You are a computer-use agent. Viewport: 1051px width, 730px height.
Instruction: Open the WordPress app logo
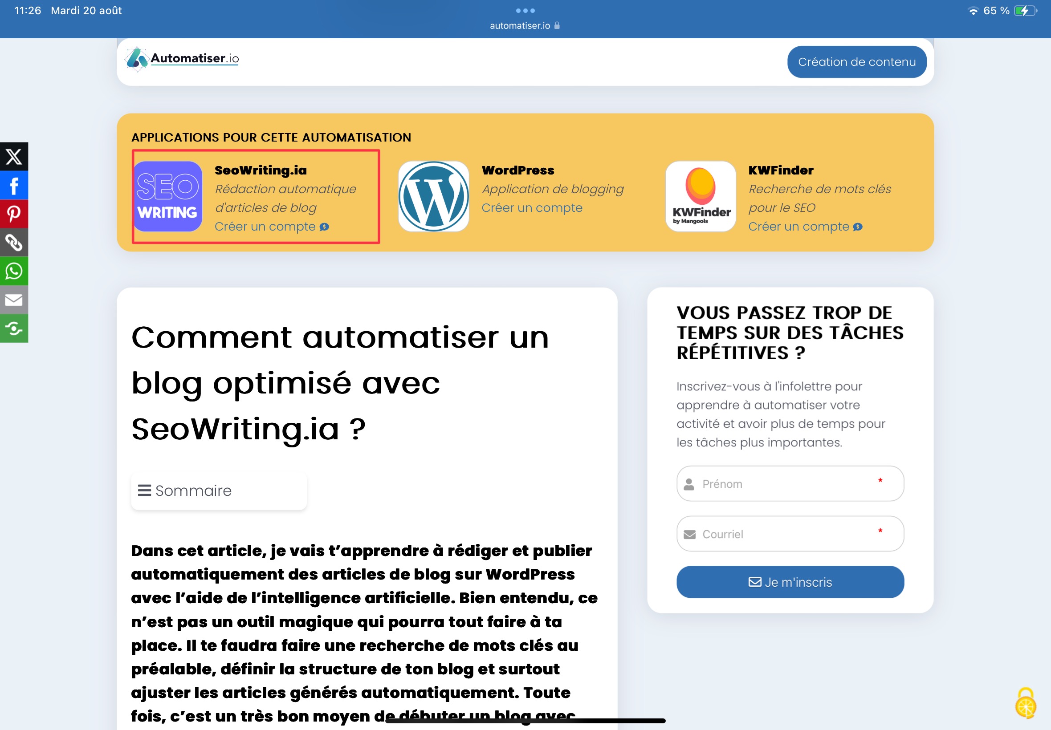[x=433, y=196]
